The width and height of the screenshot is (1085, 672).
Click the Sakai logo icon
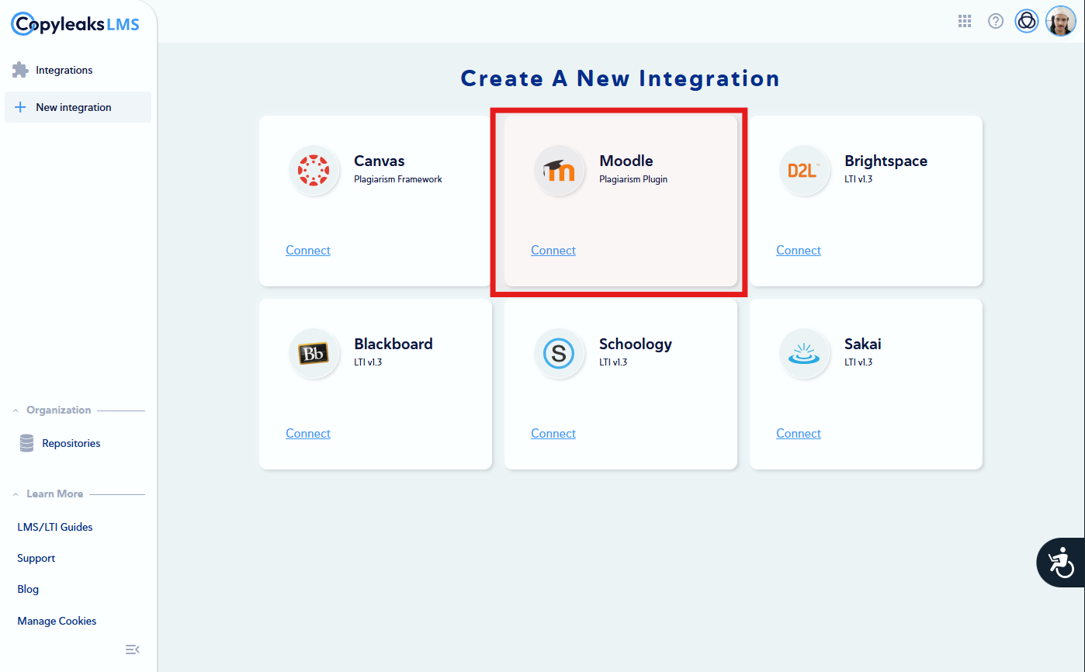[805, 353]
